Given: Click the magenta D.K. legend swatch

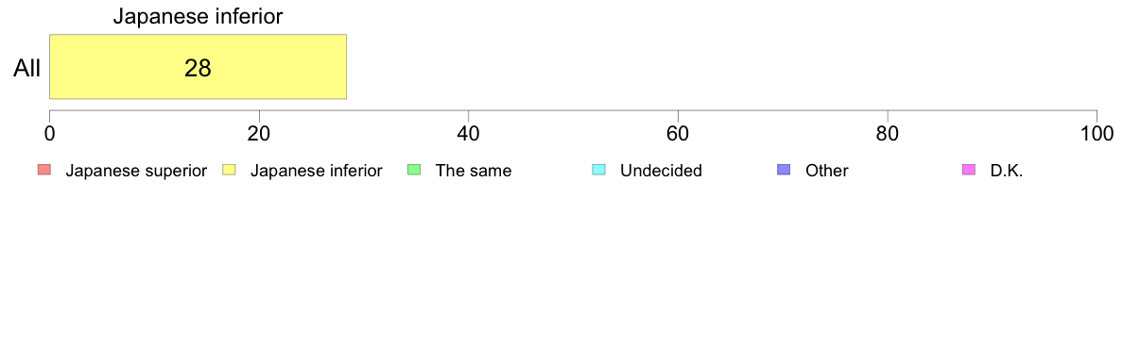Looking at the screenshot, I should pos(969,170).
